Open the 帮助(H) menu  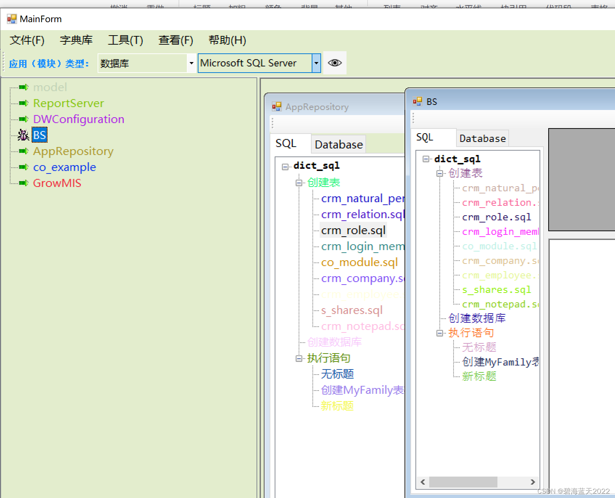point(227,40)
